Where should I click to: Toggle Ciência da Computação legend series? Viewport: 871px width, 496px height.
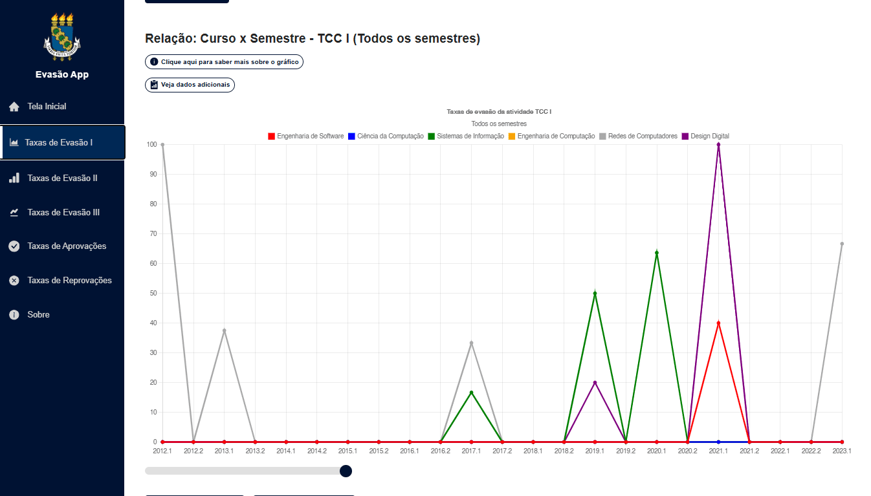point(386,136)
